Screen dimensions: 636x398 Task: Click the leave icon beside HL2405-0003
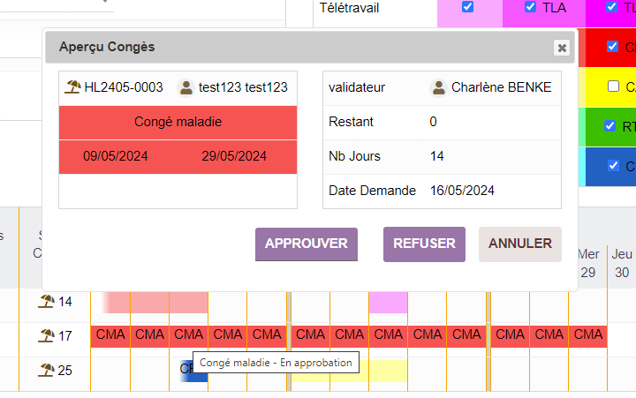[73, 87]
